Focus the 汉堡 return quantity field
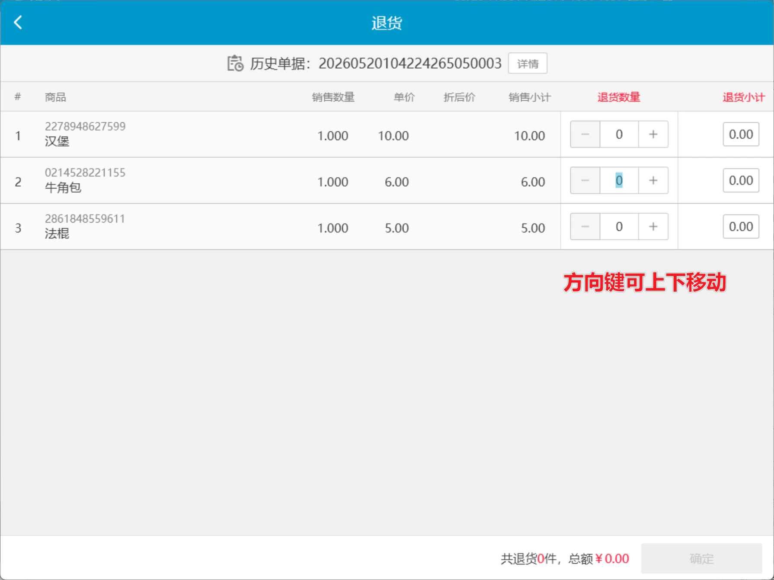This screenshot has width=774, height=580. [x=619, y=134]
